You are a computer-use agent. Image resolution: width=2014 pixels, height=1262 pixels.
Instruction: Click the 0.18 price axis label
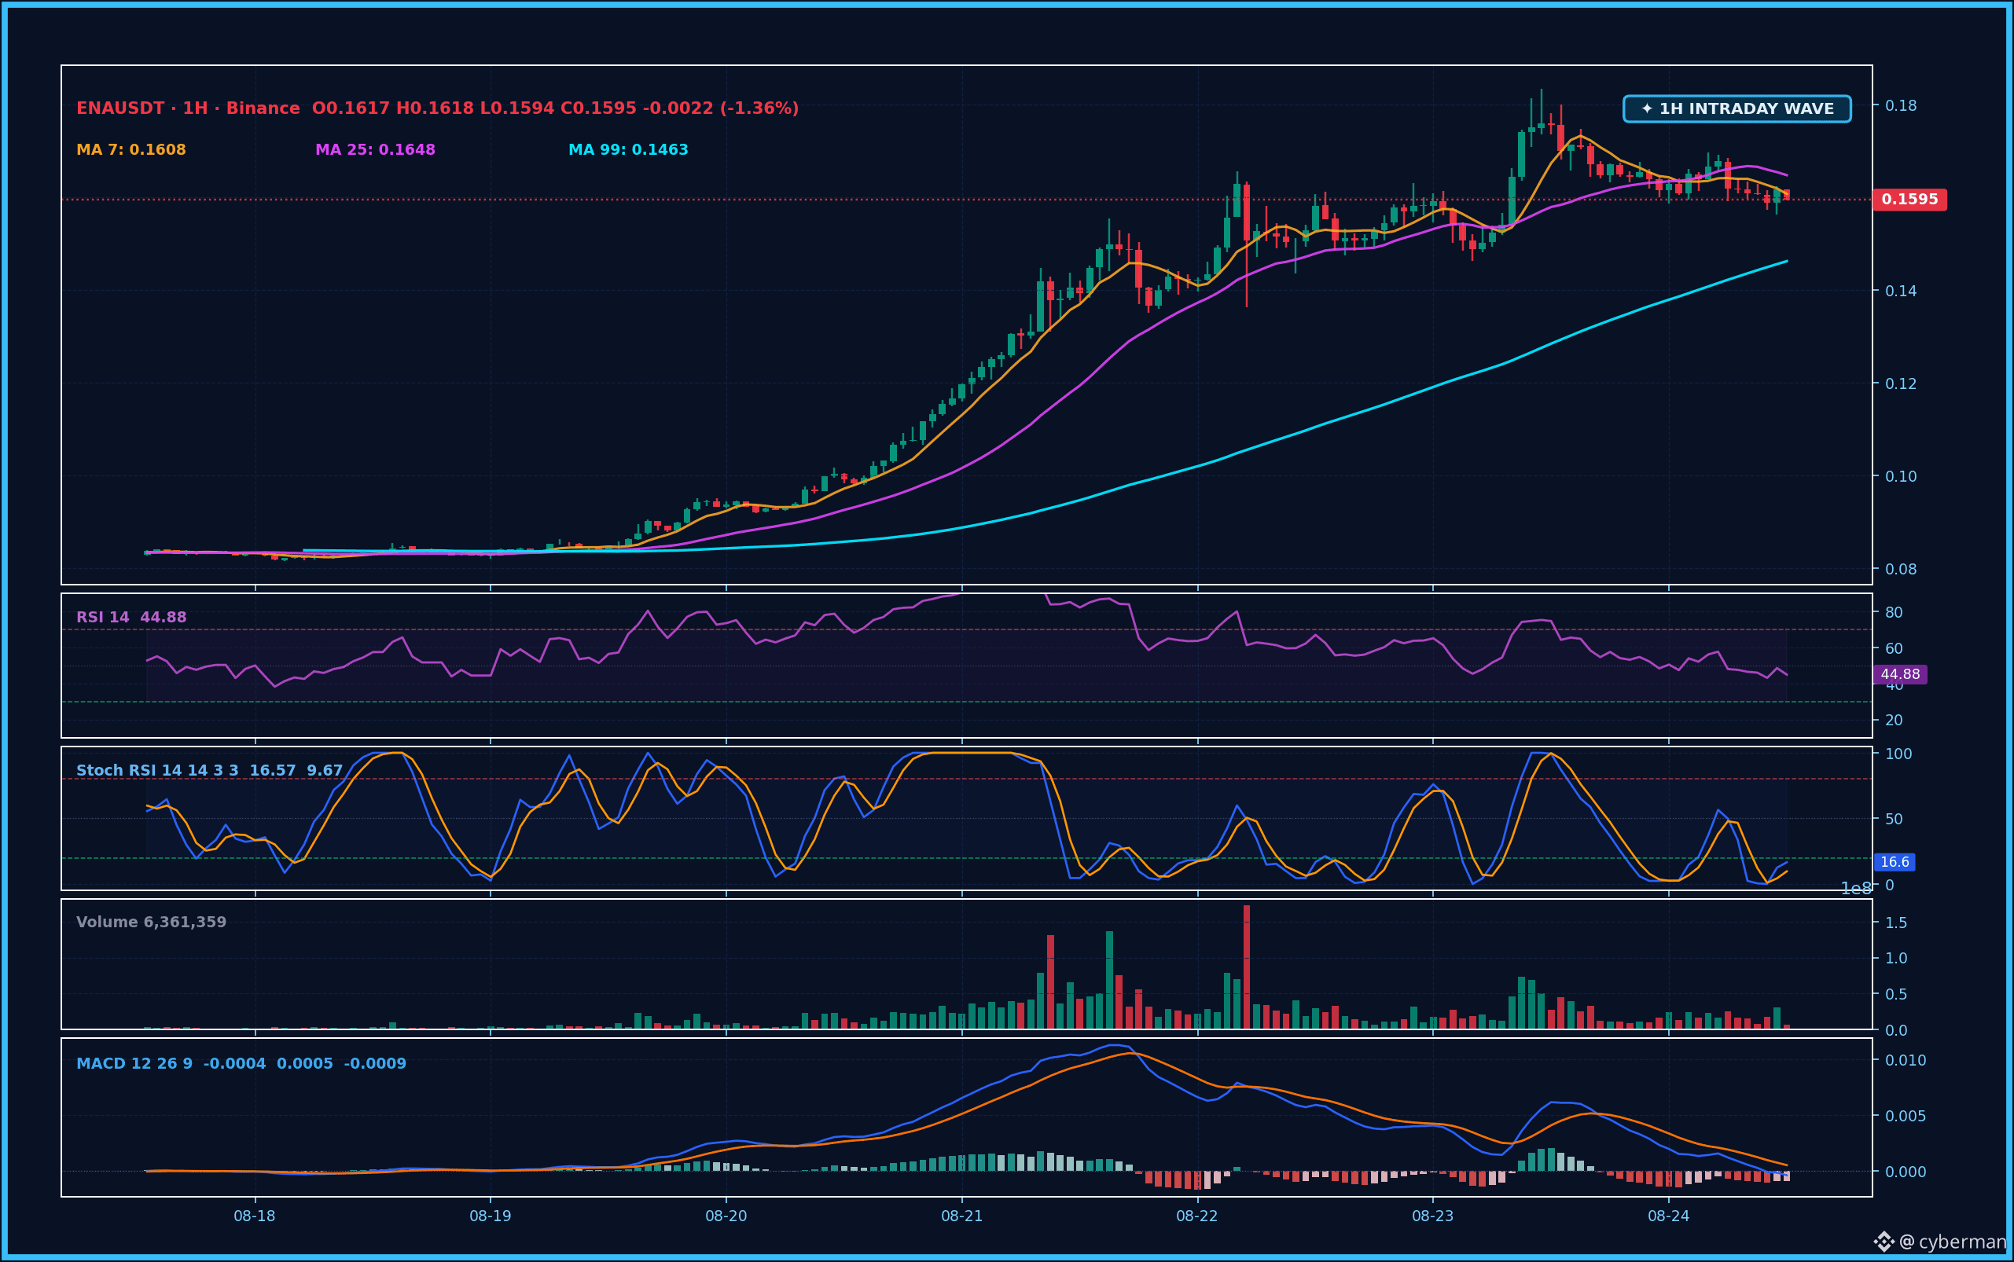pos(1901,105)
